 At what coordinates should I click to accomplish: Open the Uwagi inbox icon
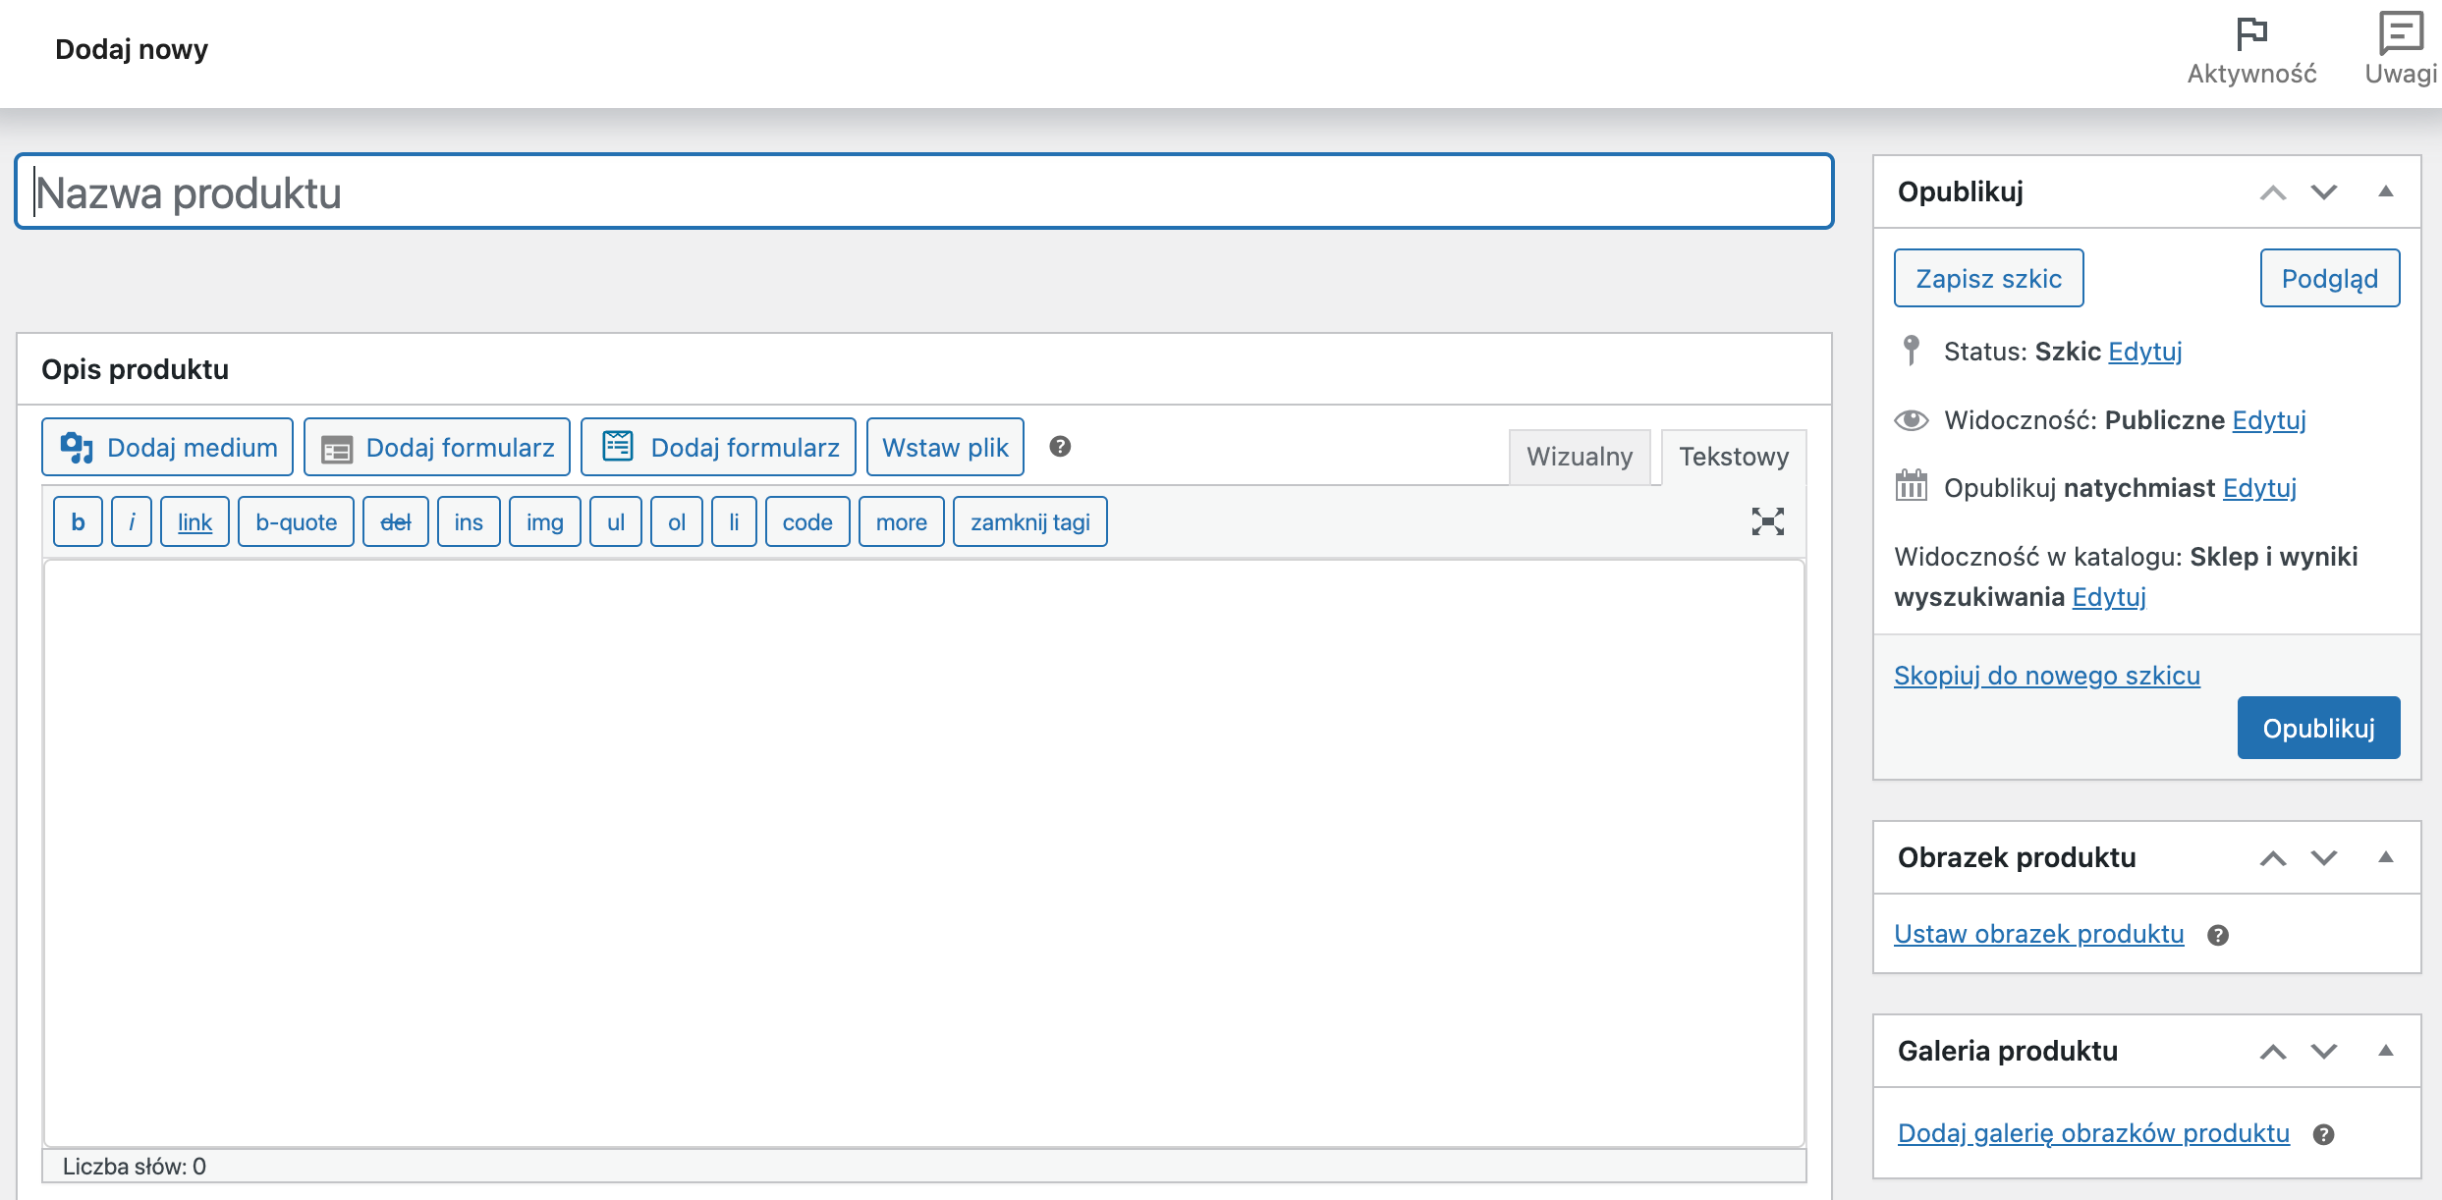2401,51
